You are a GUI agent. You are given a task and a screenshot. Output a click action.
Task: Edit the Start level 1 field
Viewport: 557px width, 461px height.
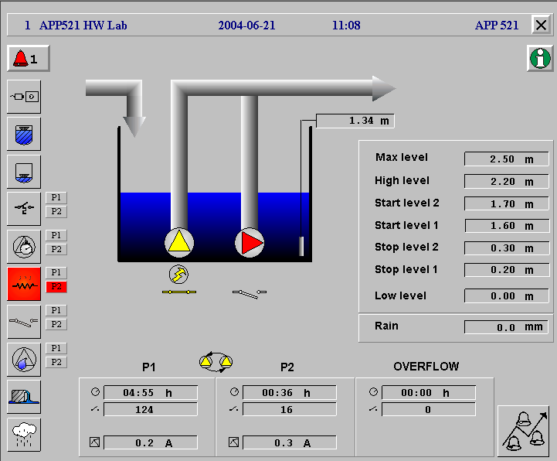tap(507, 226)
